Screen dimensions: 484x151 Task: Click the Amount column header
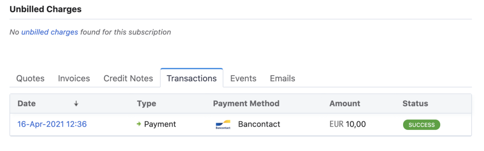click(x=345, y=103)
